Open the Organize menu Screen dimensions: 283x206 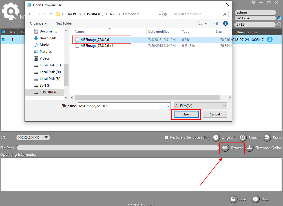38,23
